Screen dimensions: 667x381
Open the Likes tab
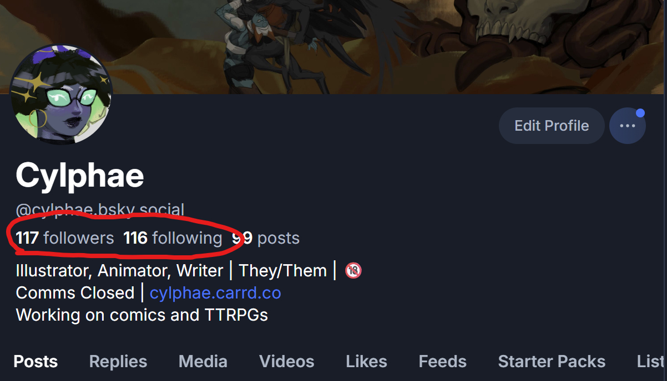[x=367, y=362]
